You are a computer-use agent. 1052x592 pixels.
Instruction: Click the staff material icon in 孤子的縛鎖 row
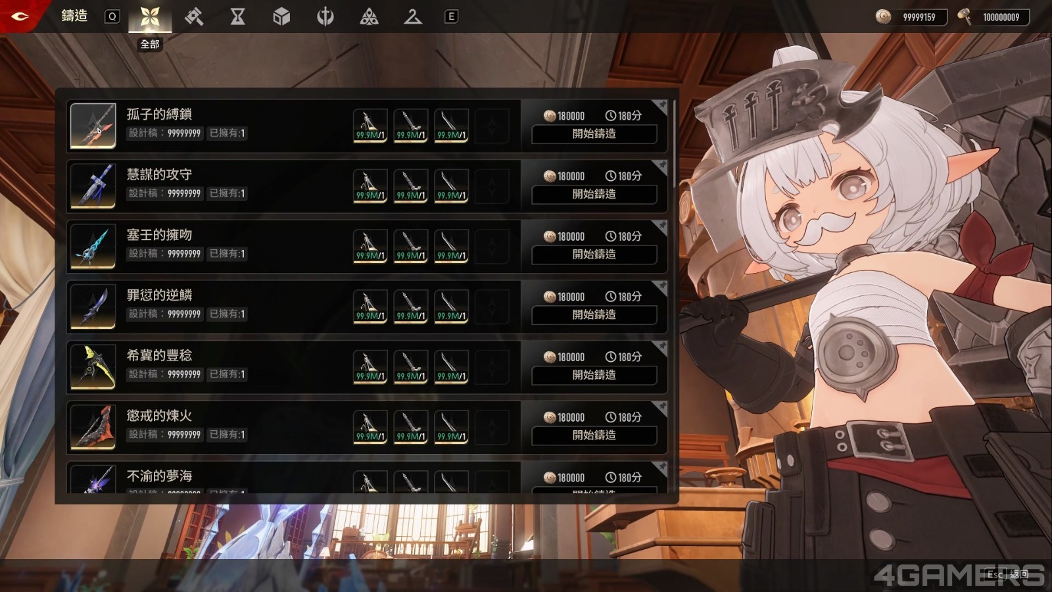(370, 126)
